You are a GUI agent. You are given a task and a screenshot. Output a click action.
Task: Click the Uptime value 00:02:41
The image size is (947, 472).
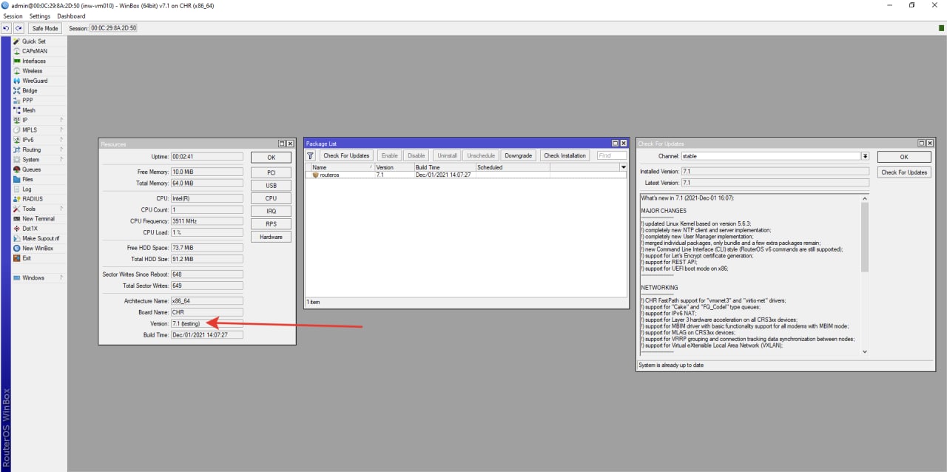[x=206, y=157]
